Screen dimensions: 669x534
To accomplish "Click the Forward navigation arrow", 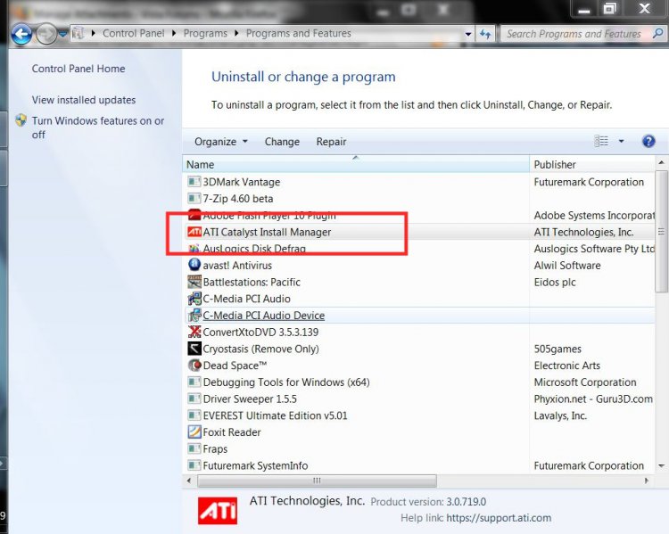I will 46,35.
